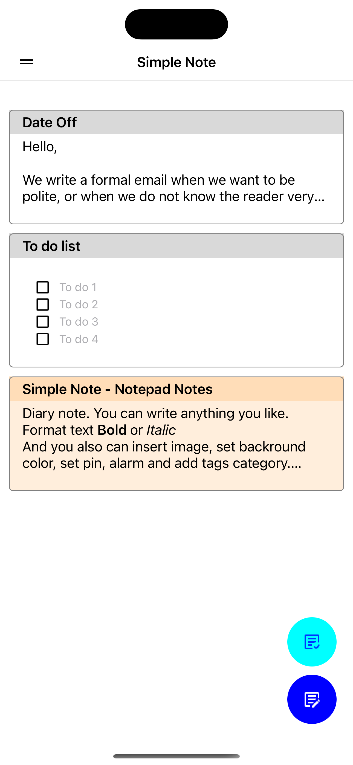Open the Simple Note - Notepad Notes card

tap(176, 437)
